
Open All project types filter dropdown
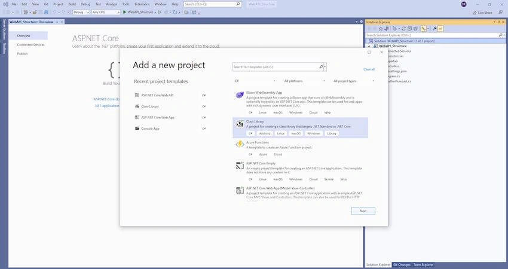353,81
